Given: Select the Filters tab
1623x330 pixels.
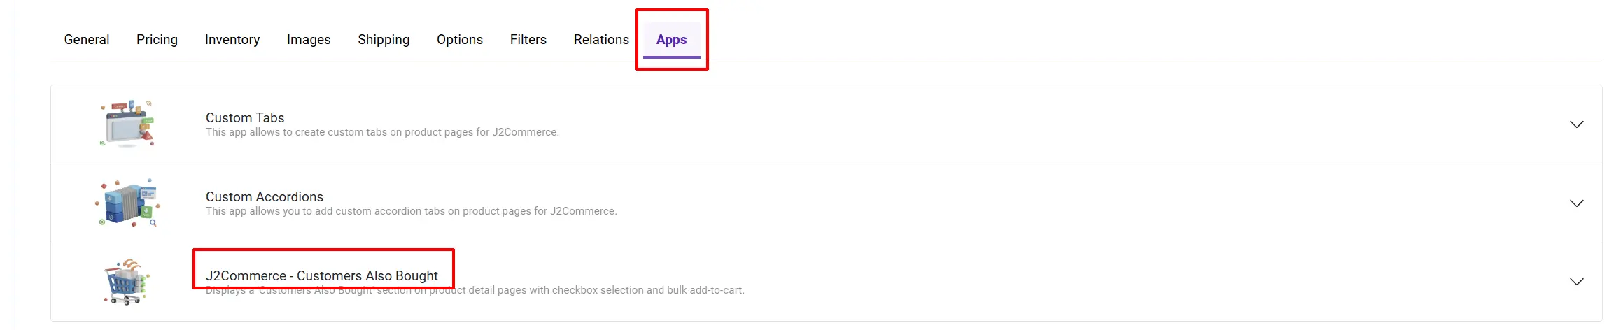Looking at the screenshot, I should [x=528, y=40].
